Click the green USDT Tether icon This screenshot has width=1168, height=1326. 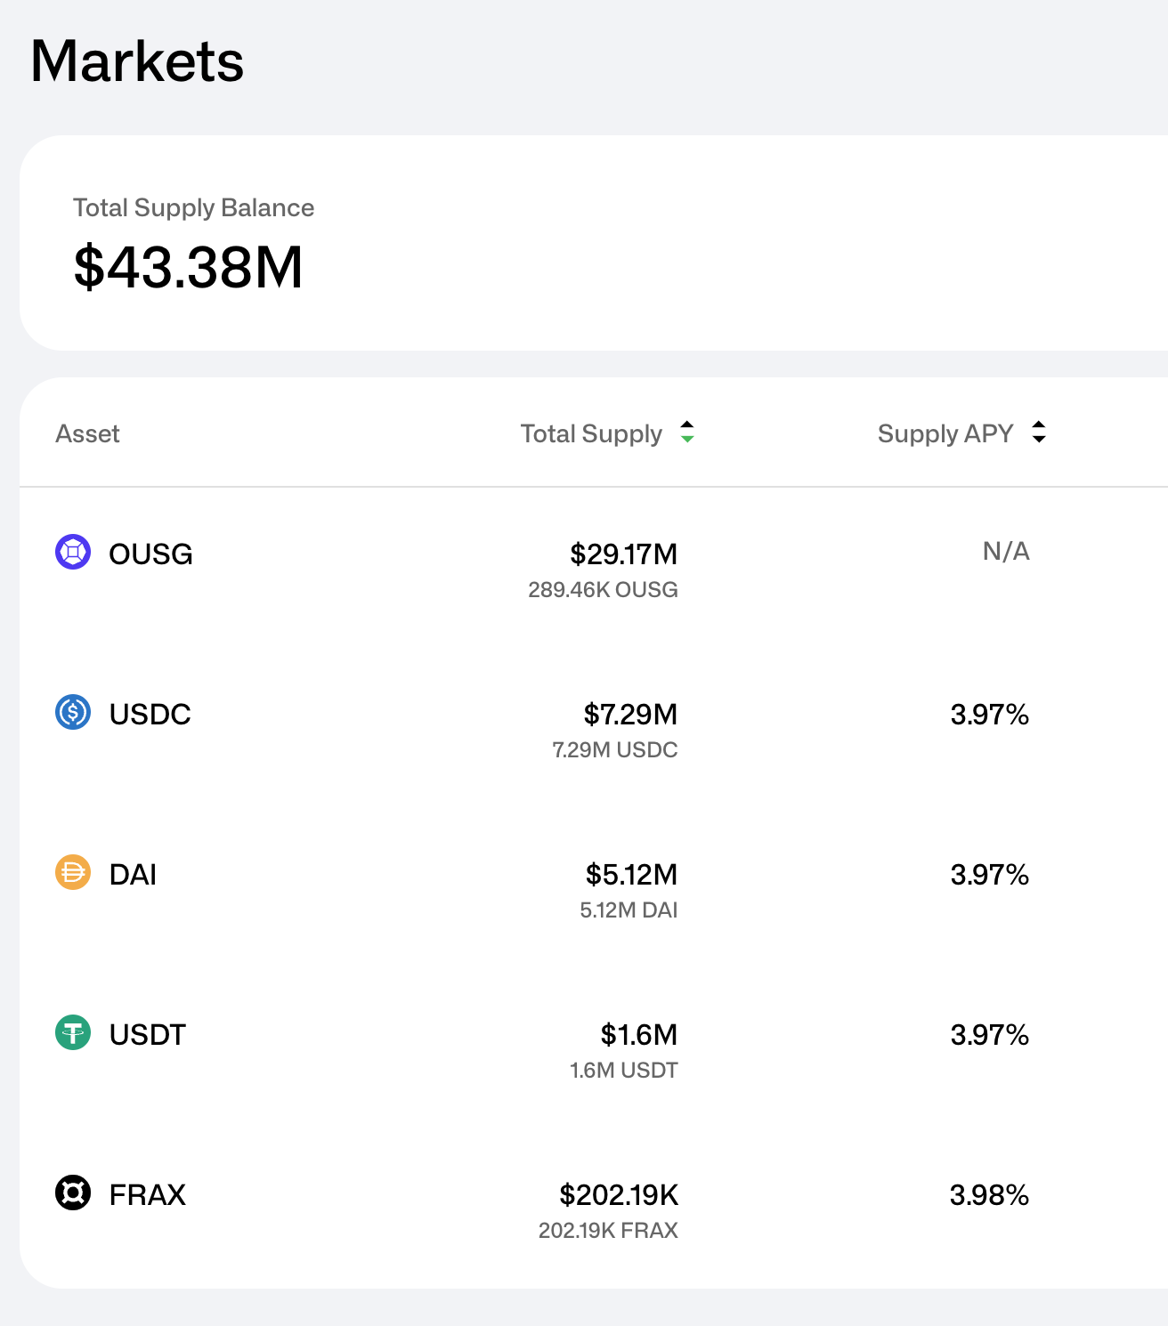pyautogui.click(x=73, y=1033)
